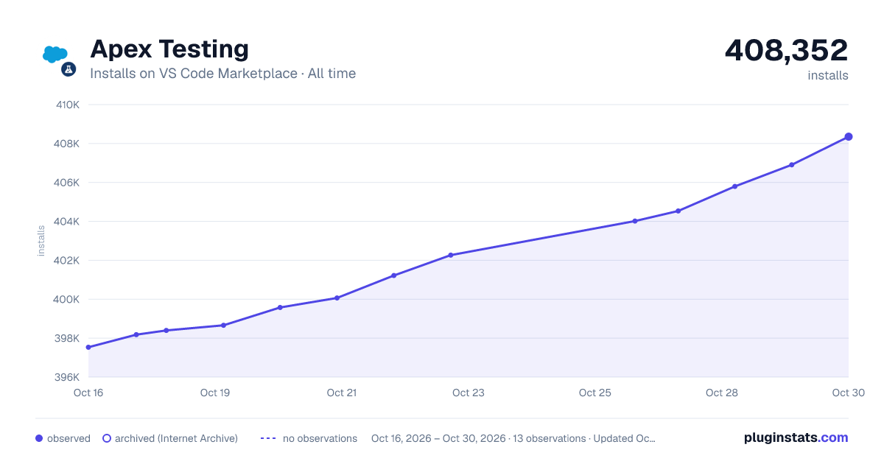Click the no observations dashed legend line

(x=268, y=438)
